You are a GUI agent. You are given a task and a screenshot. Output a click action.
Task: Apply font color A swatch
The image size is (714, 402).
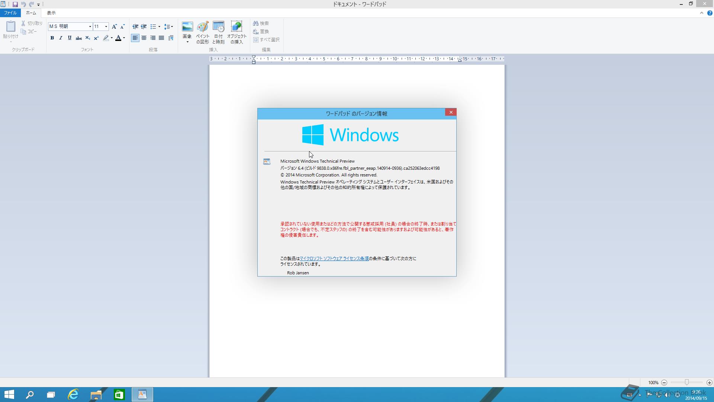[118, 38]
